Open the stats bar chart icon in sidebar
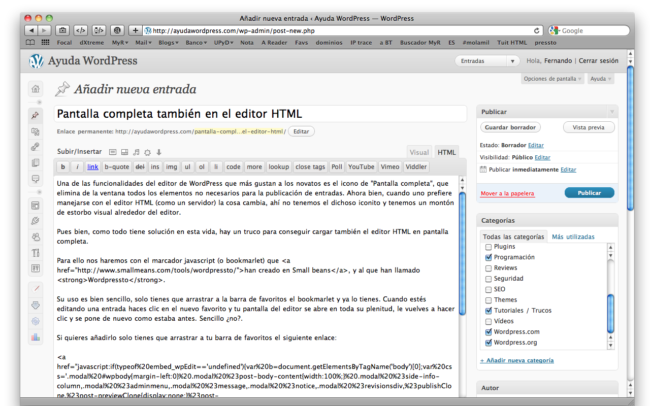 pos(35,336)
